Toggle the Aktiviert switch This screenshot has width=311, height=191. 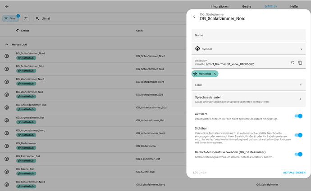pos(298,116)
